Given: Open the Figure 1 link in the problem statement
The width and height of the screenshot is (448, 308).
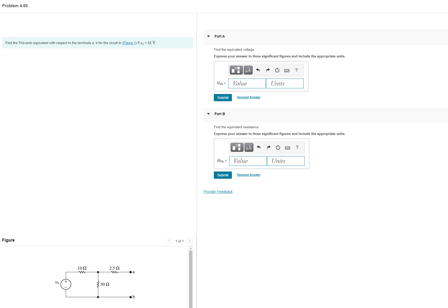Looking at the screenshot, I should 129,43.
